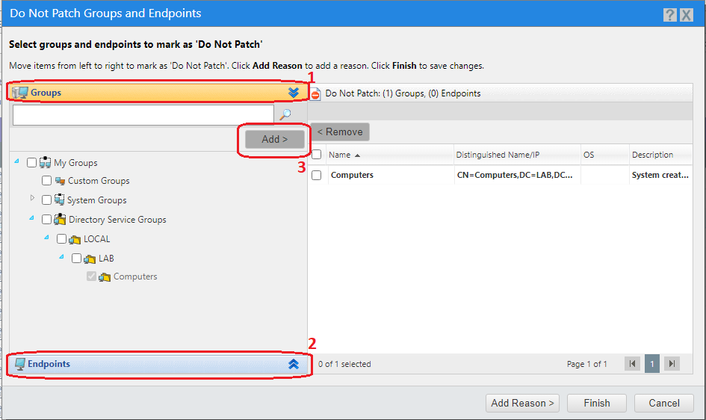The height and width of the screenshot is (420, 706).
Task: Expand the Endpoints panel with double chevron
Action: 294,364
